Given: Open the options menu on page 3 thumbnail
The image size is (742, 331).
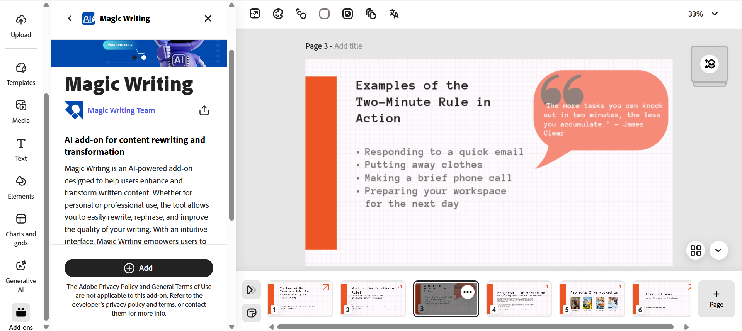Looking at the screenshot, I should click(468, 292).
